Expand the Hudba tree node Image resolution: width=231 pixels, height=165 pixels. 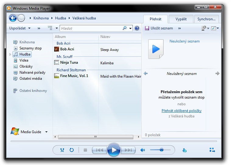tap(10, 55)
